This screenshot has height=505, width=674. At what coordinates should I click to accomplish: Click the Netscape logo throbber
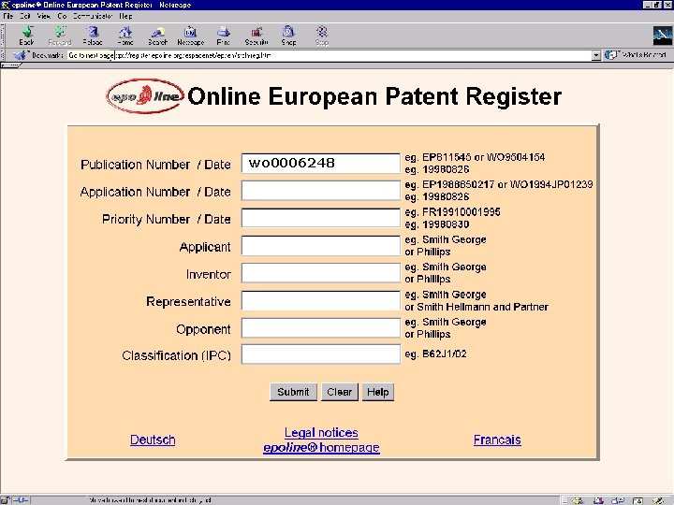coord(662,36)
